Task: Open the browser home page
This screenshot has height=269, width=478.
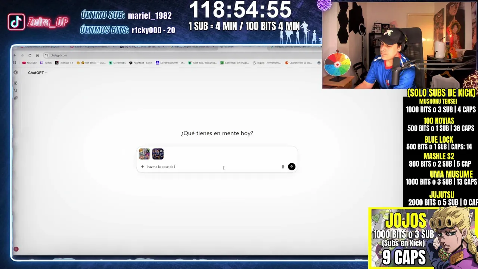Action: click(37, 55)
